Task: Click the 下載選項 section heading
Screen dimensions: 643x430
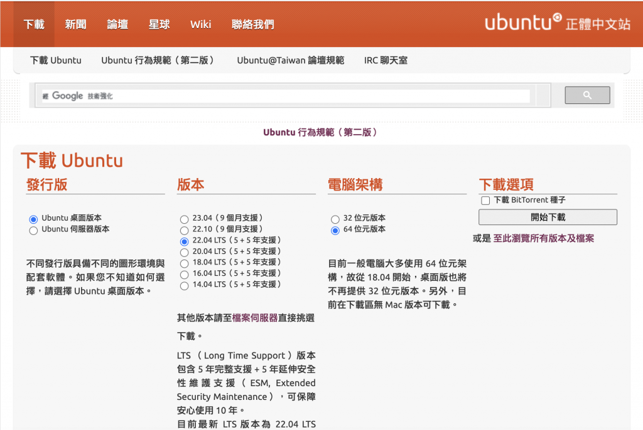Action: pos(507,184)
